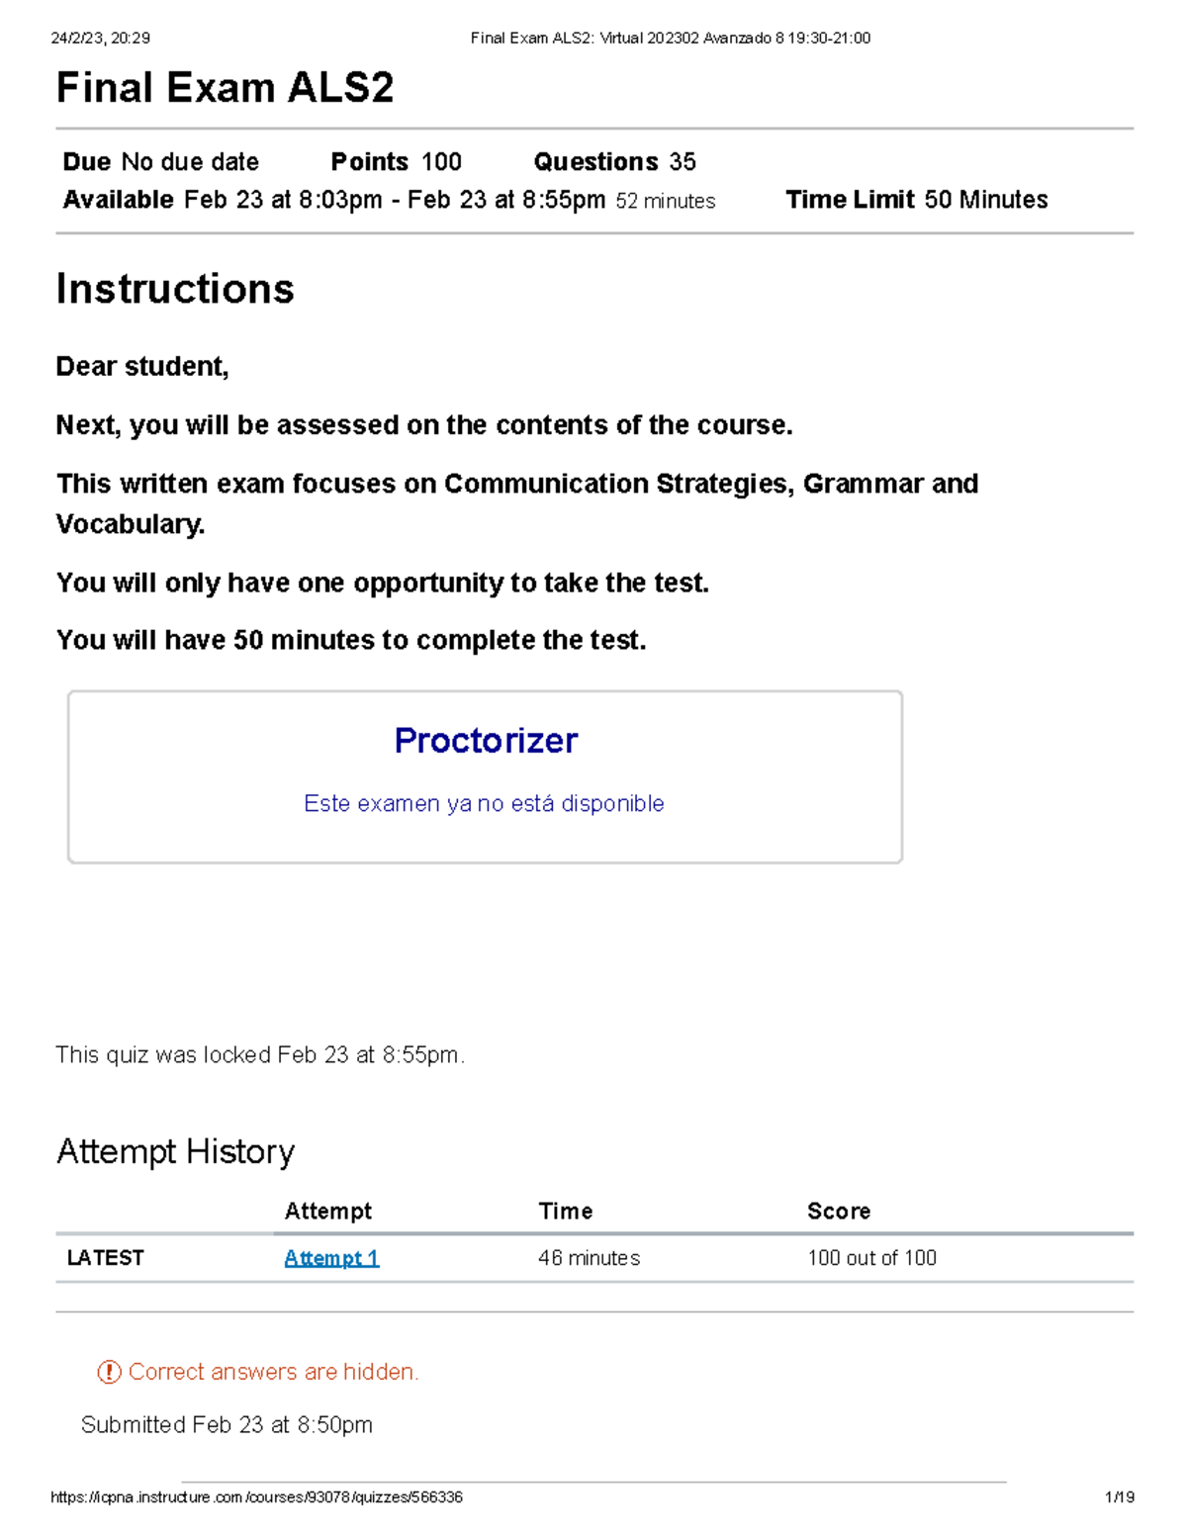Click the Questions 35 label
This screenshot has width=1187, height=1536.
(x=614, y=161)
